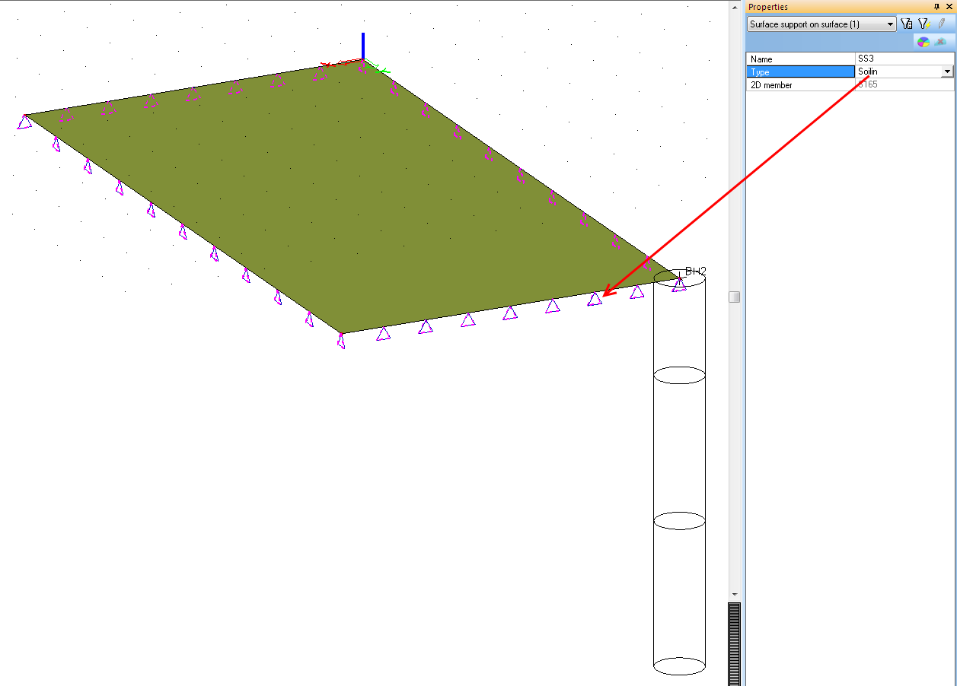
Task: Select the Name property row label
Action: click(x=801, y=59)
